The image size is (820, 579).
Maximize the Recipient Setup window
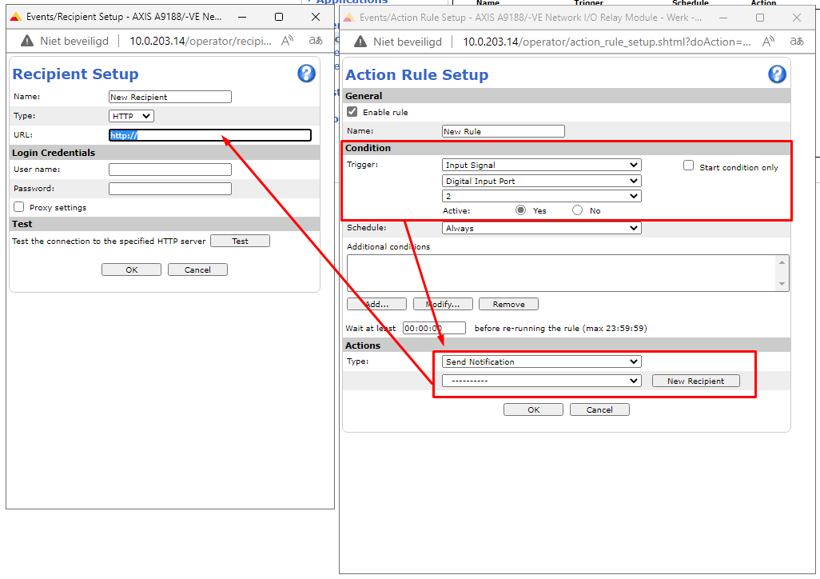(279, 17)
